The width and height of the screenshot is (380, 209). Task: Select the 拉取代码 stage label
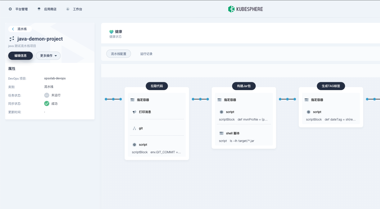pyautogui.click(x=157, y=86)
